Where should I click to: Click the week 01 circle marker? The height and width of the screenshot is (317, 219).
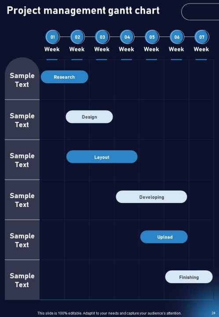(52, 37)
